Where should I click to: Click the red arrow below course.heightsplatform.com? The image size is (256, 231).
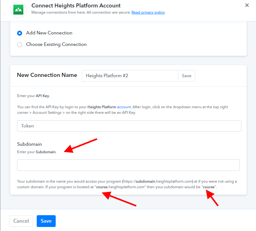click(119, 199)
